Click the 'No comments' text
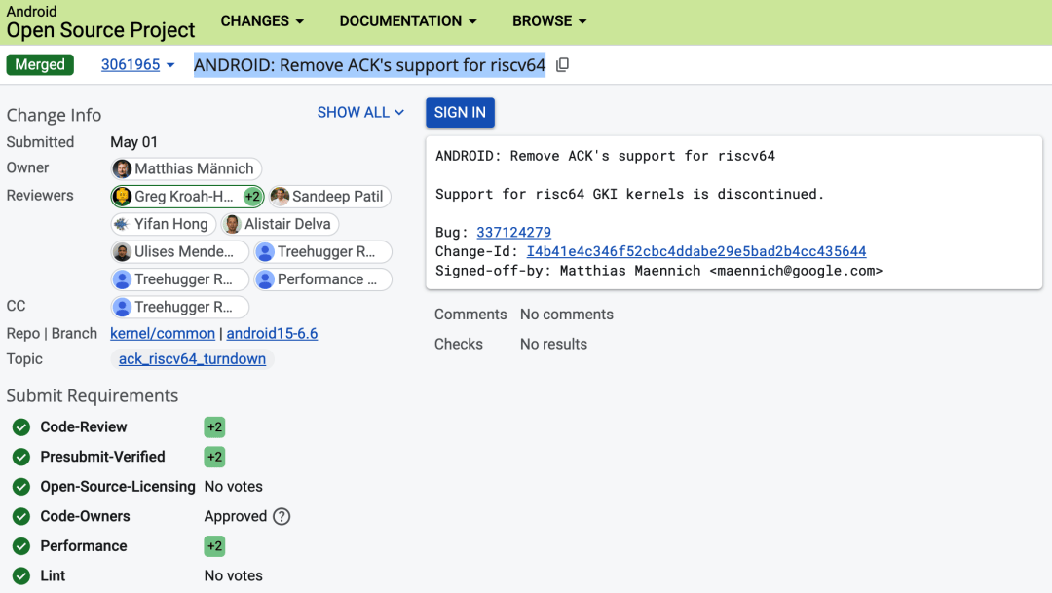Screen dimensions: 1052x593 pos(567,315)
